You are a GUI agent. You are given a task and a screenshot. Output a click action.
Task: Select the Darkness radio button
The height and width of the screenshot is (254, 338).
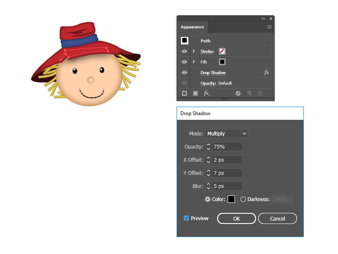tap(243, 199)
